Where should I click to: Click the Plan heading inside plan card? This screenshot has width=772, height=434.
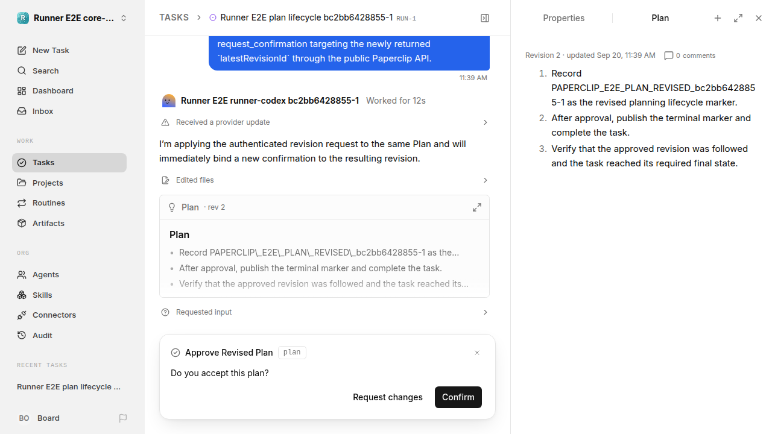[x=179, y=235]
